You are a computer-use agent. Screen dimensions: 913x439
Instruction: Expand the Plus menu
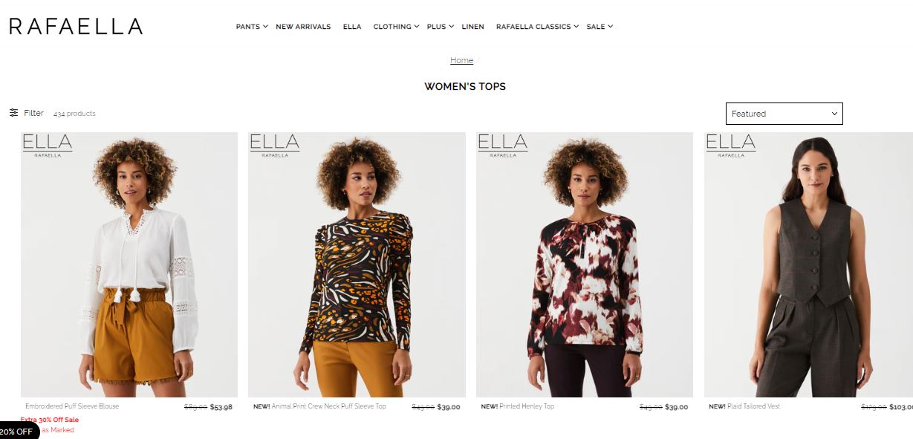tap(440, 27)
